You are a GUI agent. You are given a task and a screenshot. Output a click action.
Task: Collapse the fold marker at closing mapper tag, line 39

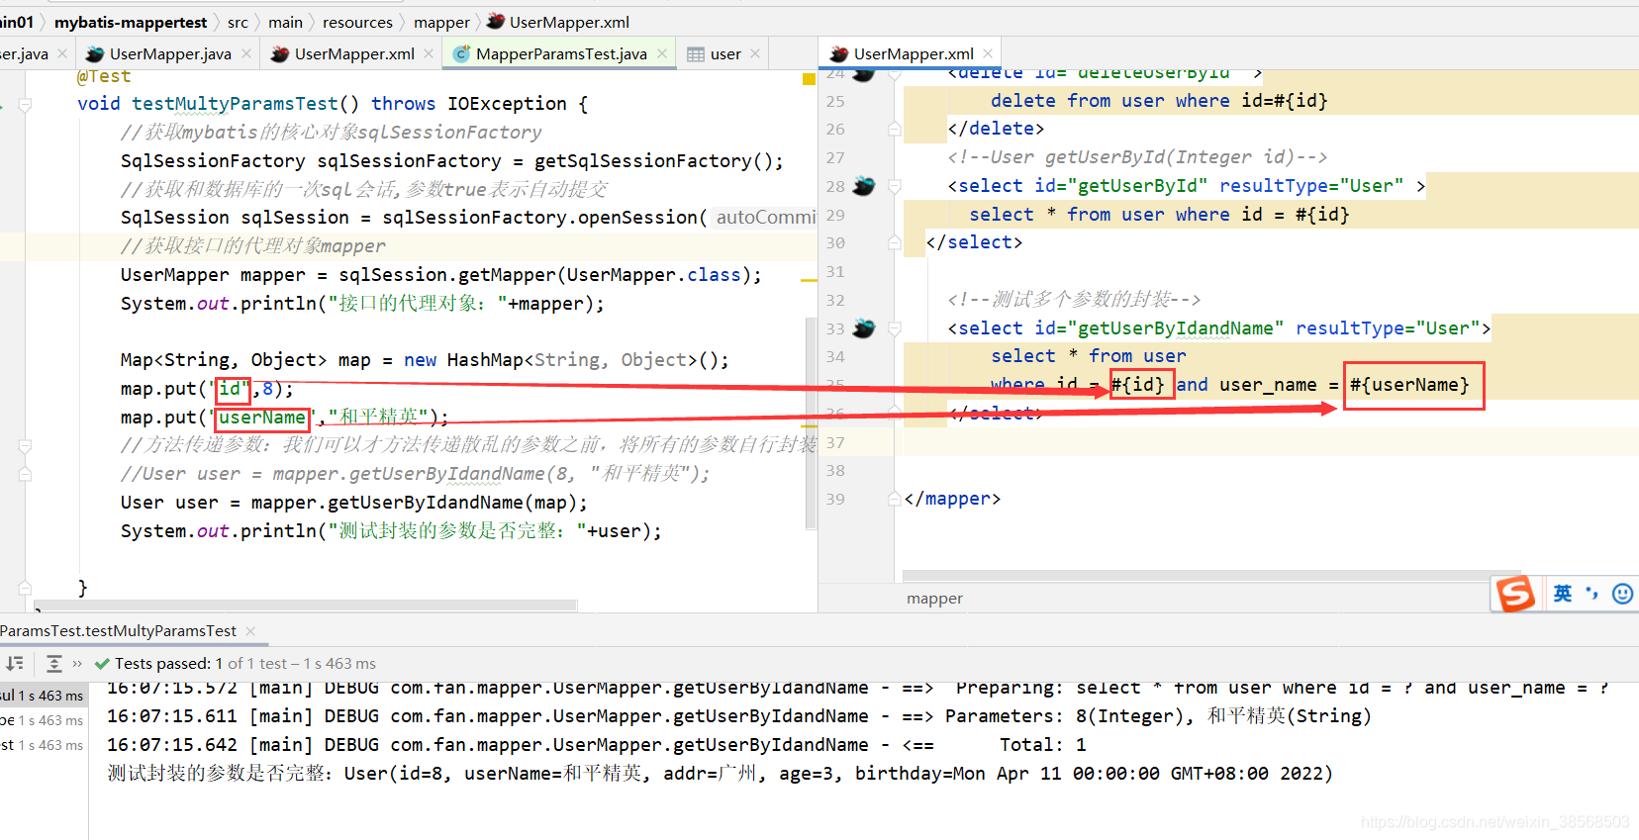click(x=895, y=499)
